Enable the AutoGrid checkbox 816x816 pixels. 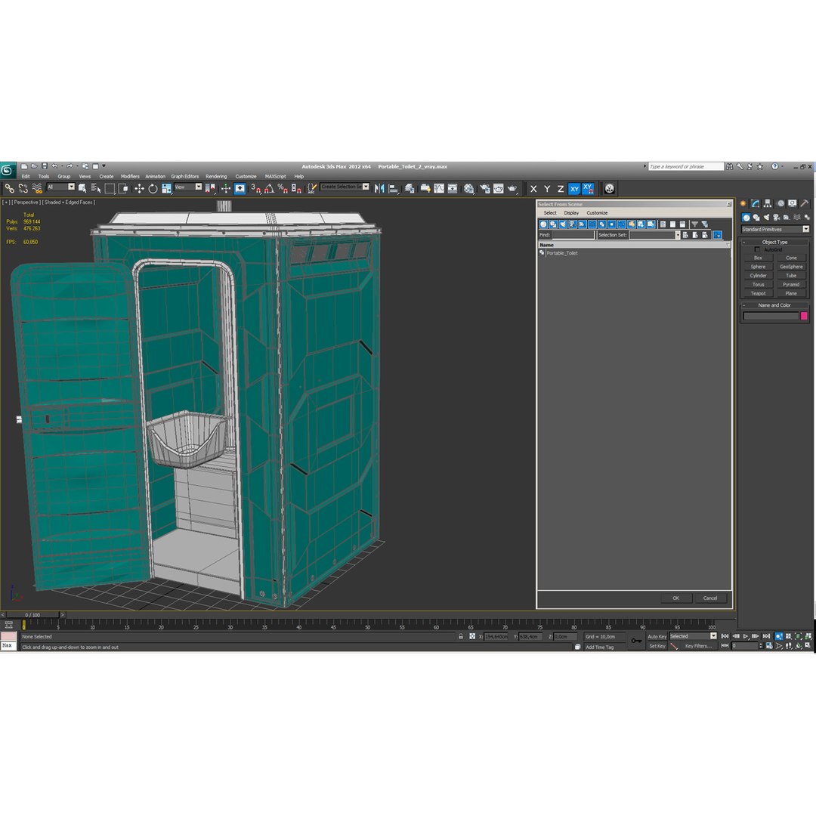click(757, 250)
